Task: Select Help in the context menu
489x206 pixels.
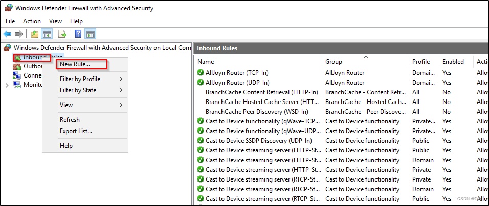Action: (x=85, y=146)
